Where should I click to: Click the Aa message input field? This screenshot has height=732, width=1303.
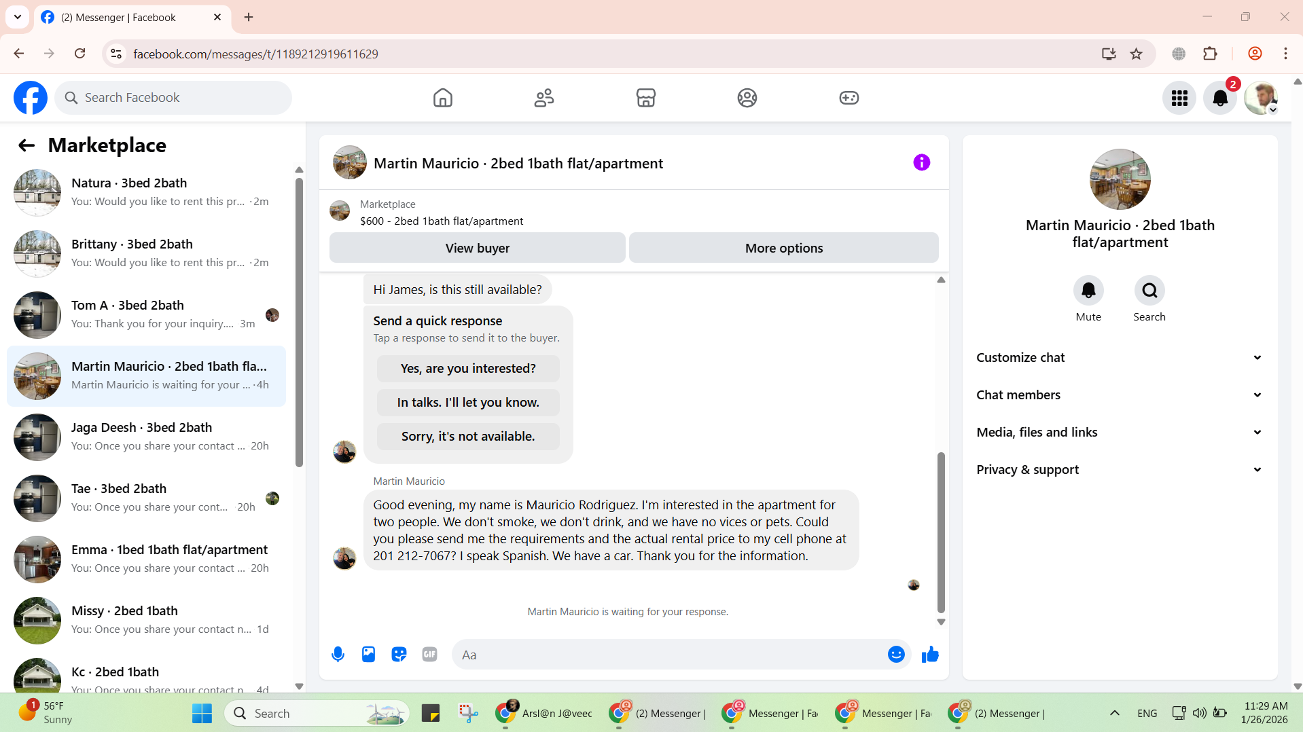coord(669,655)
